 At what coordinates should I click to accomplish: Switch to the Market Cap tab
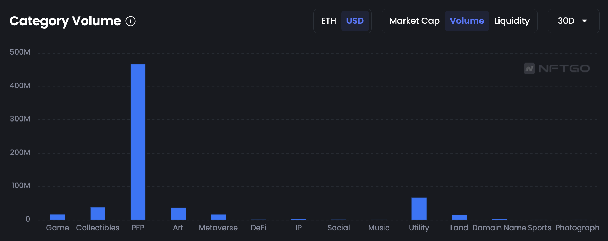[x=414, y=21]
